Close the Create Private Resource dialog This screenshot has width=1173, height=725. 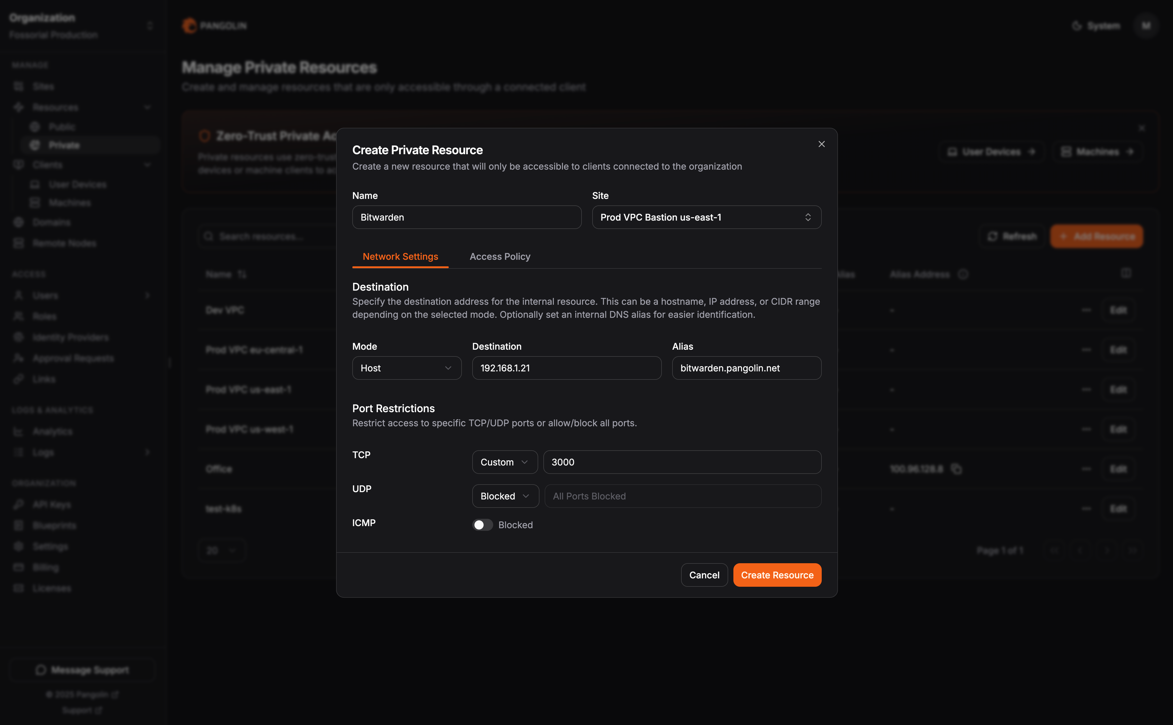tap(821, 144)
